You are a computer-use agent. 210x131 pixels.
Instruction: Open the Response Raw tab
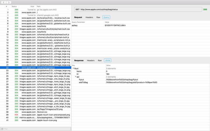pyautogui.click(x=100, y=61)
